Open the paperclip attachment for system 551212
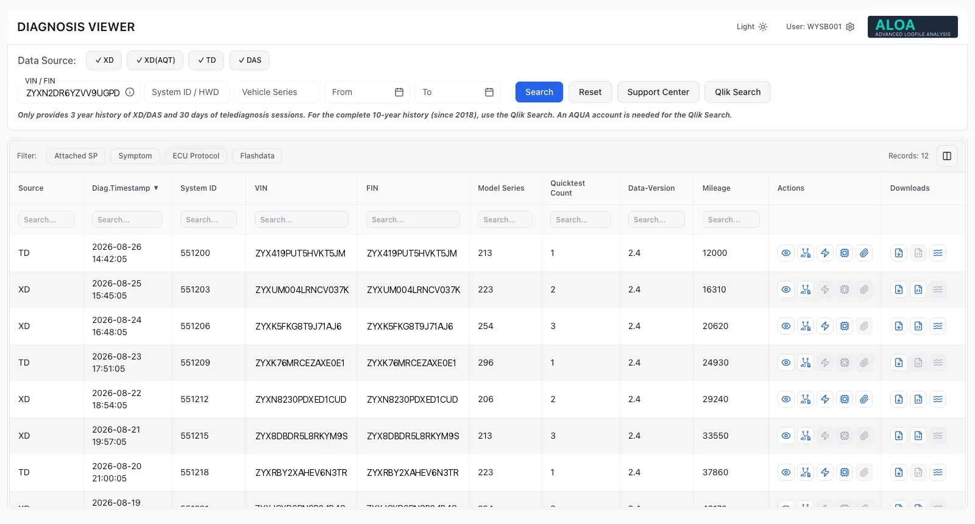 pyautogui.click(x=864, y=399)
